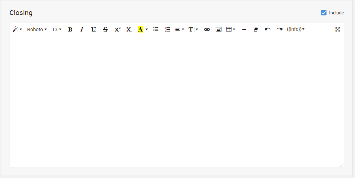Toggle strikethrough formatting
355x178 pixels.
pyautogui.click(x=105, y=29)
